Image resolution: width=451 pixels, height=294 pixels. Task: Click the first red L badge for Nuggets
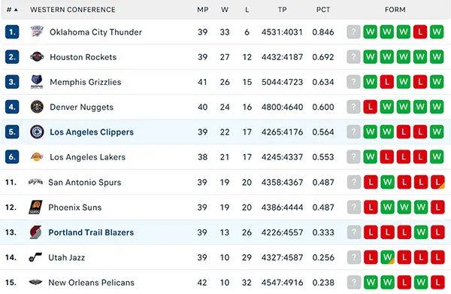click(x=370, y=107)
